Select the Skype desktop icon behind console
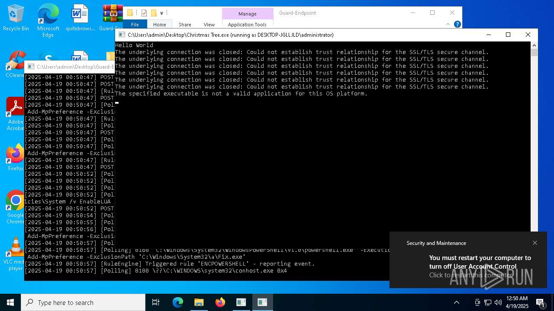The width and height of the screenshot is (554, 311). coord(48,56)
